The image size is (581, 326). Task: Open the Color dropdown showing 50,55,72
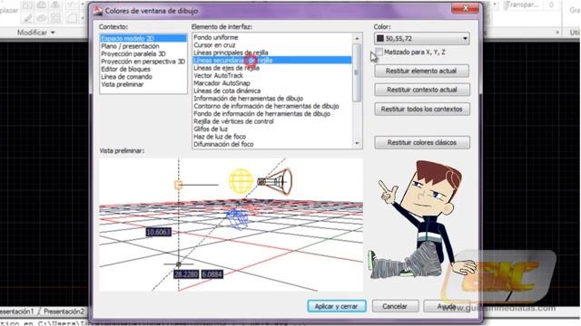[421, 38]
